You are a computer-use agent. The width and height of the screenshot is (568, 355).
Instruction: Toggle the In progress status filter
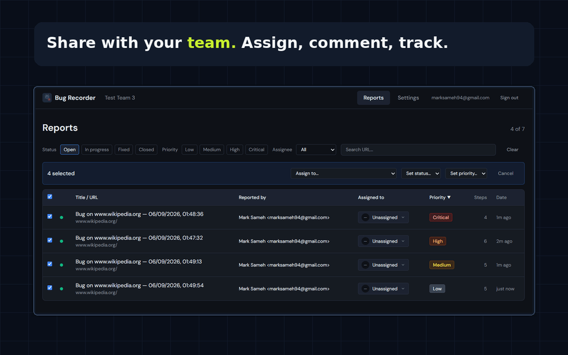coord(96,150)
